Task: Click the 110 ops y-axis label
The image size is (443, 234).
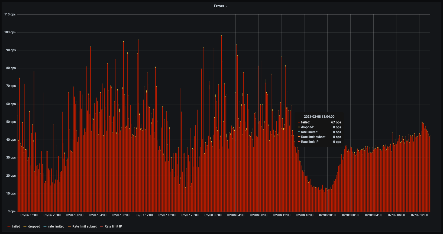Action: [x=10, y=14]
